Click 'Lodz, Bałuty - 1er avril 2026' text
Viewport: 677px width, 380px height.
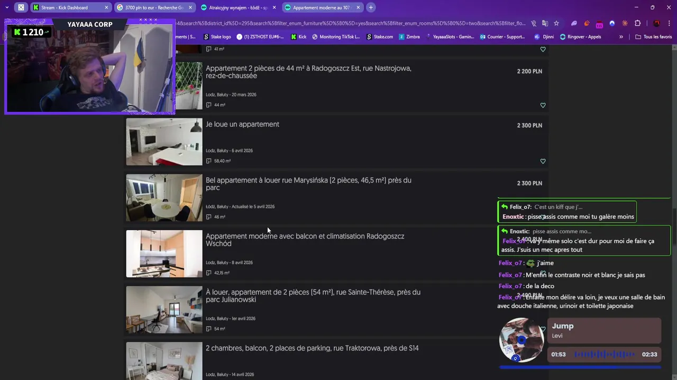[x=231, y=318]
